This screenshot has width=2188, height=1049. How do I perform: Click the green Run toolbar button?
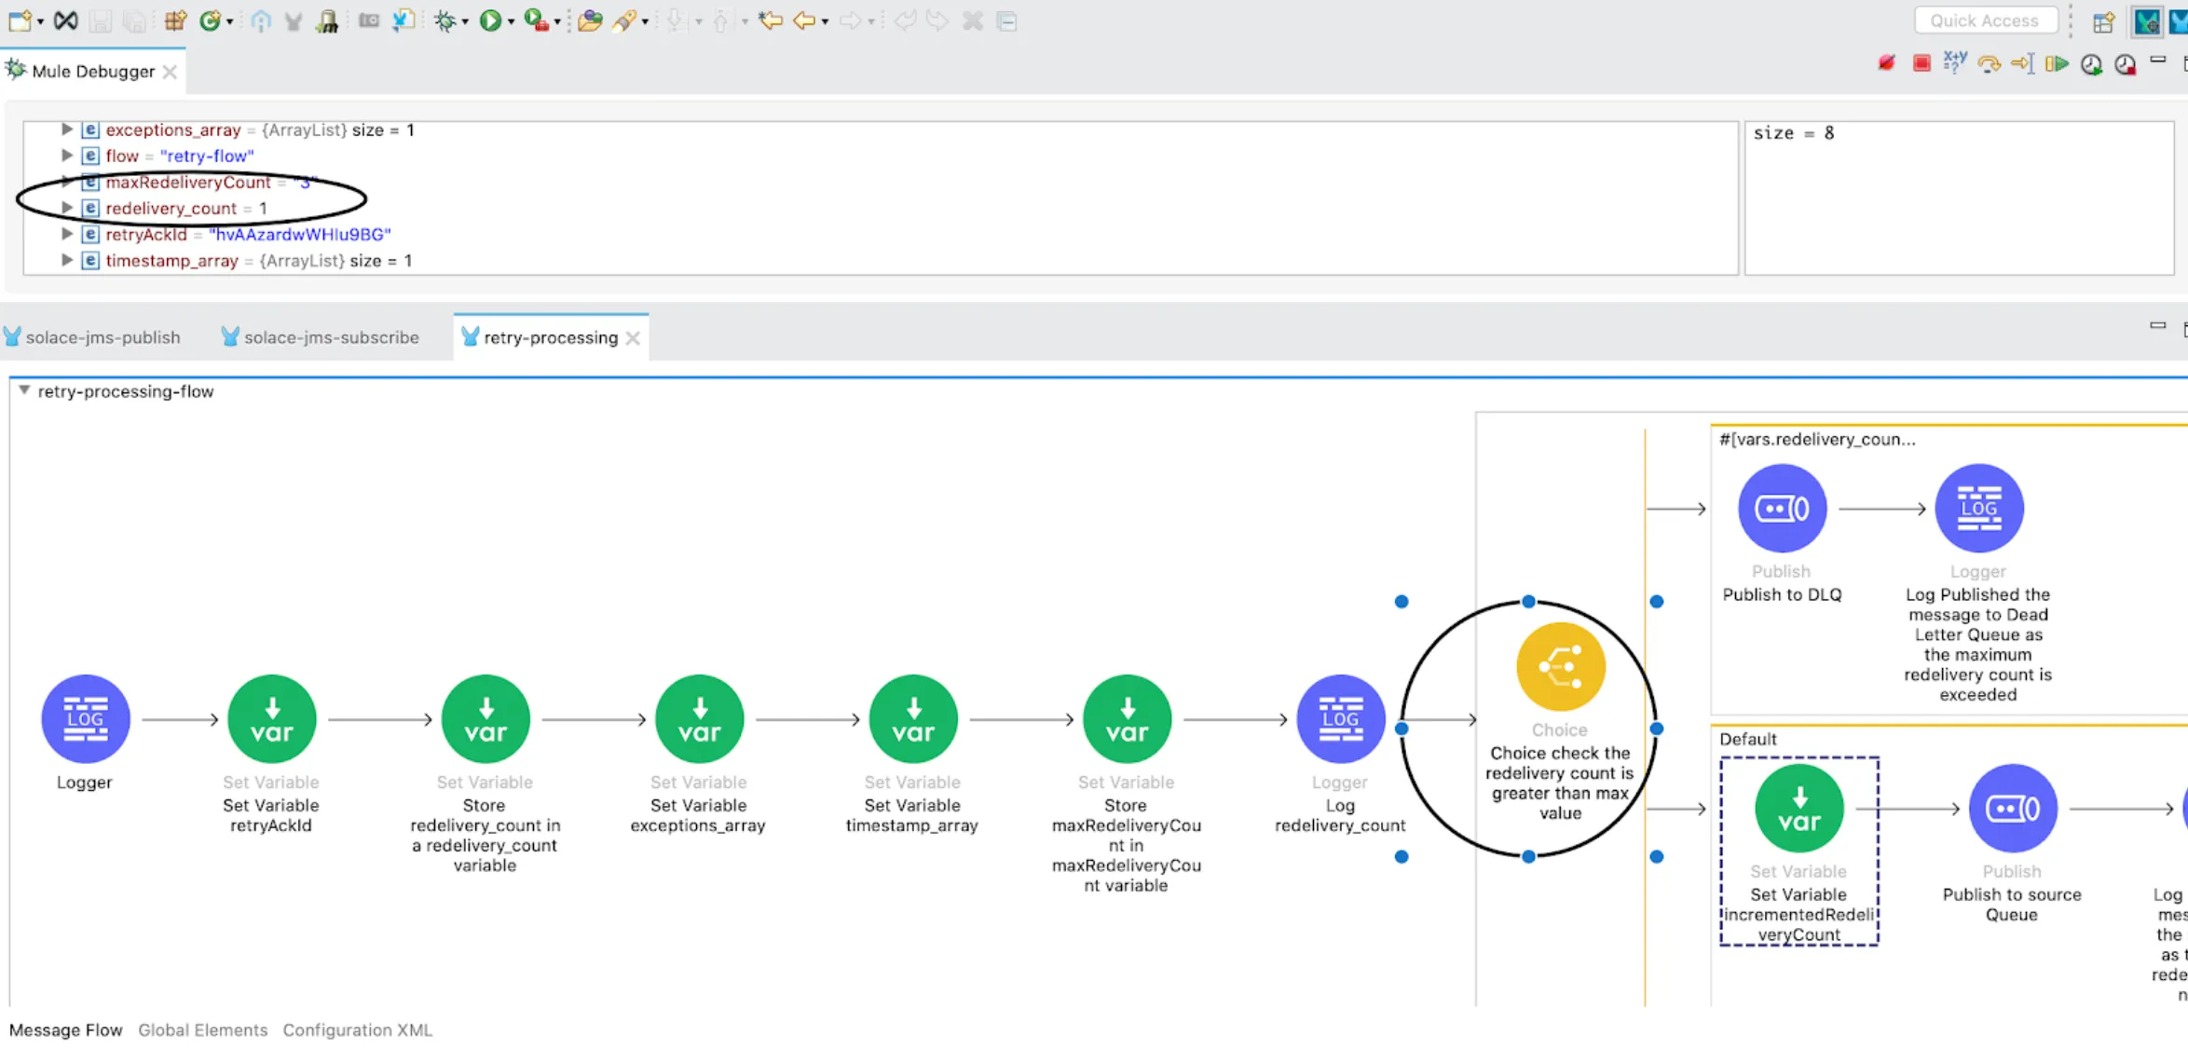[x=490, y=20]
